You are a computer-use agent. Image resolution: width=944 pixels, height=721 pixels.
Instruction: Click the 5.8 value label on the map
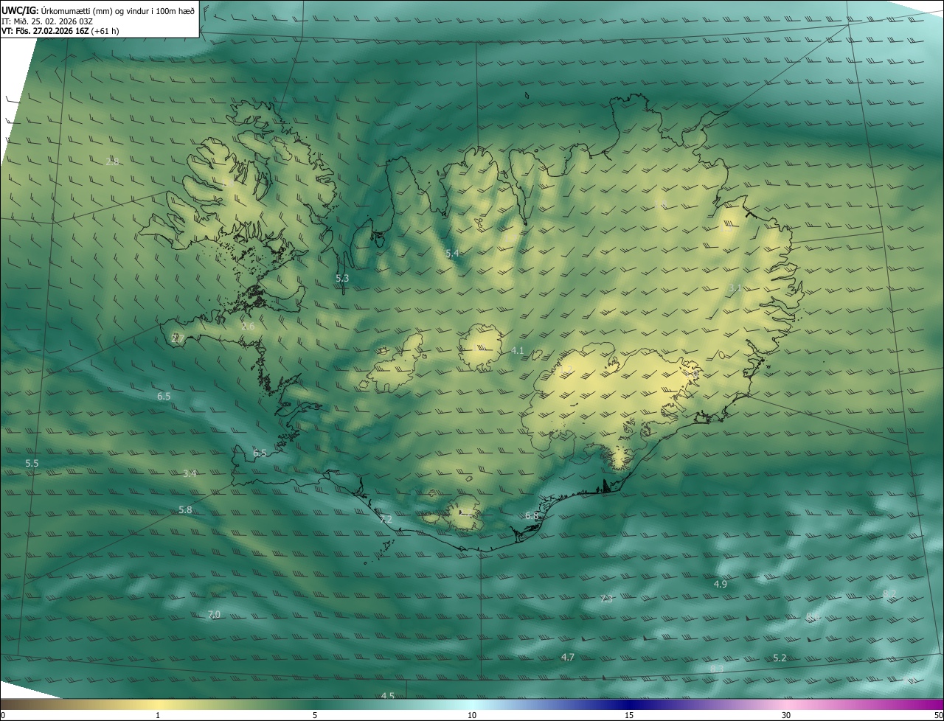(x=185, y=510)
